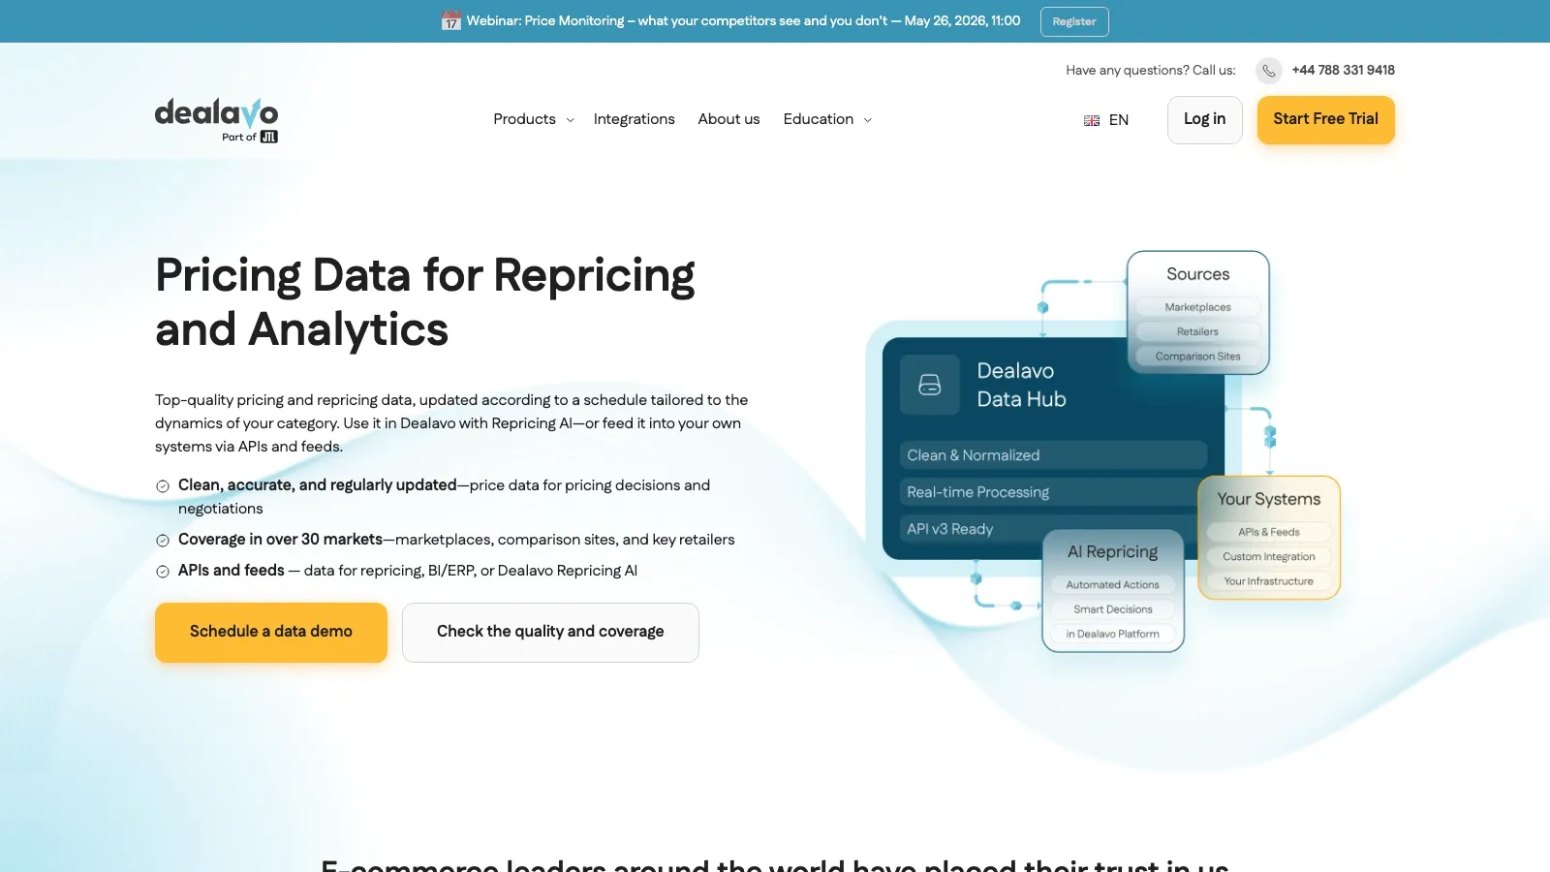
Task: Click the checkmark icon beside APIs and feeds
Action: (x=163, y=572)
